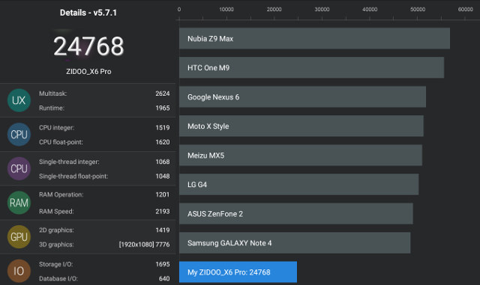
Task: Click the 30000 axis label
Action: 322,10
